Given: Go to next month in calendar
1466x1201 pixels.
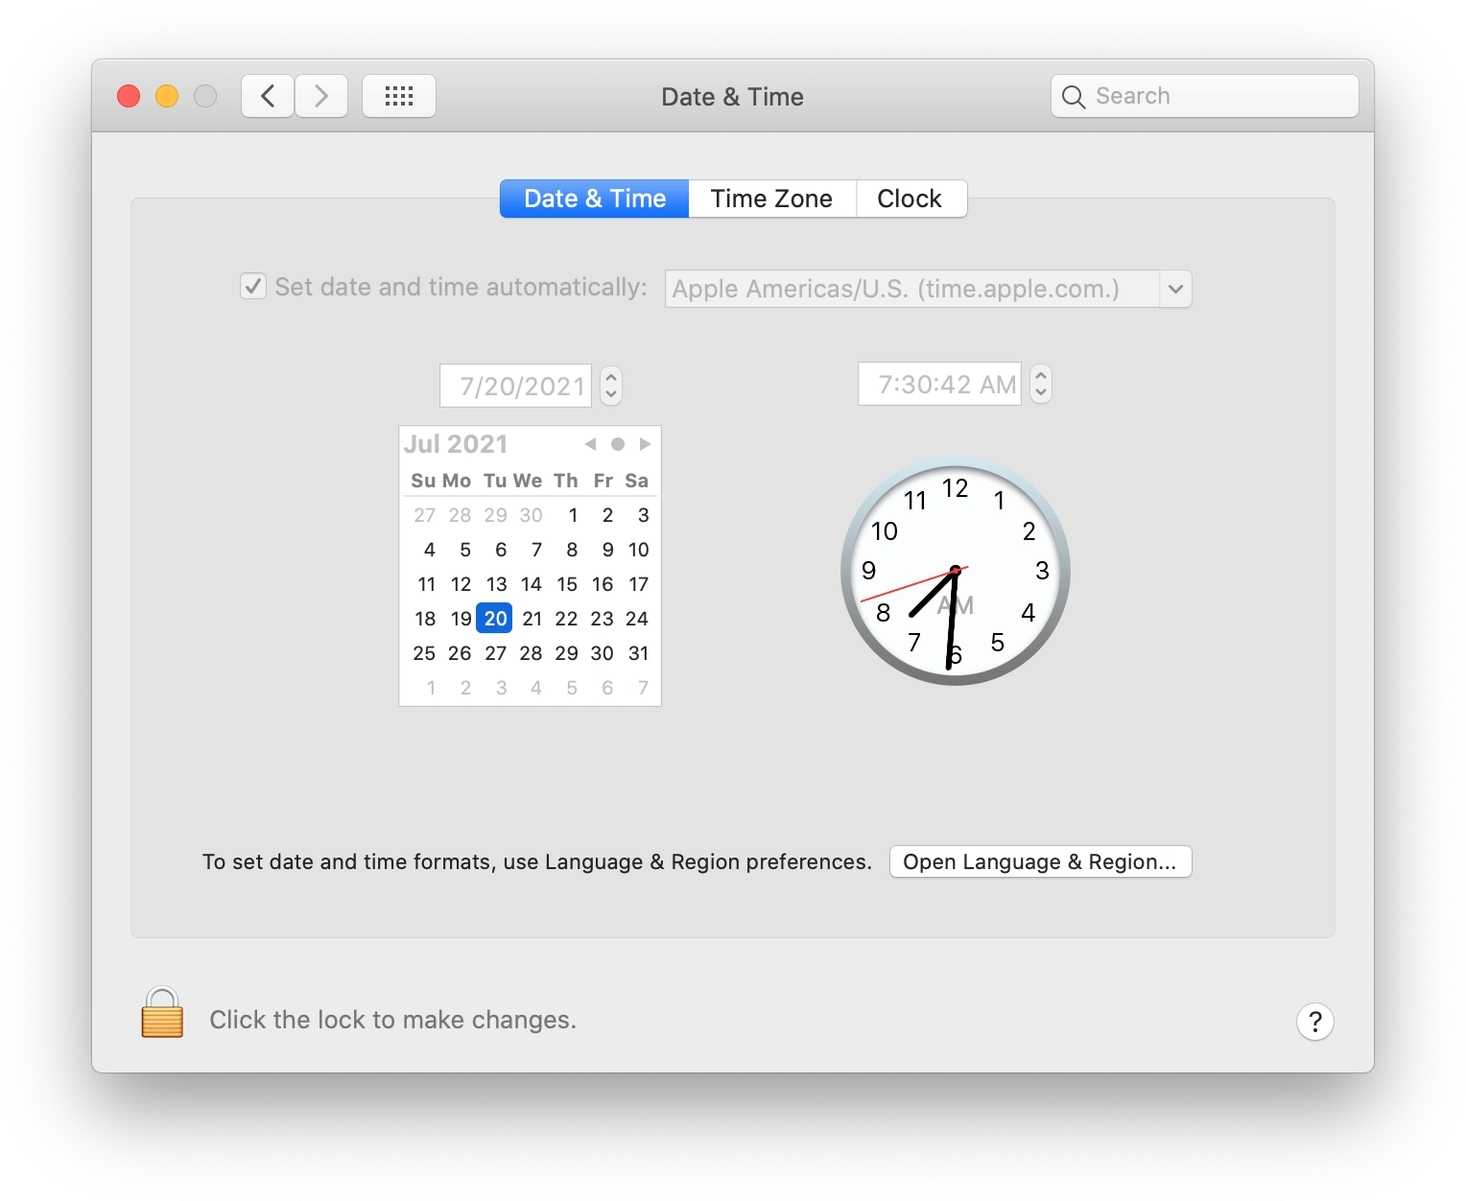Looking at the screenshot, I should click(x=645, y=444).
